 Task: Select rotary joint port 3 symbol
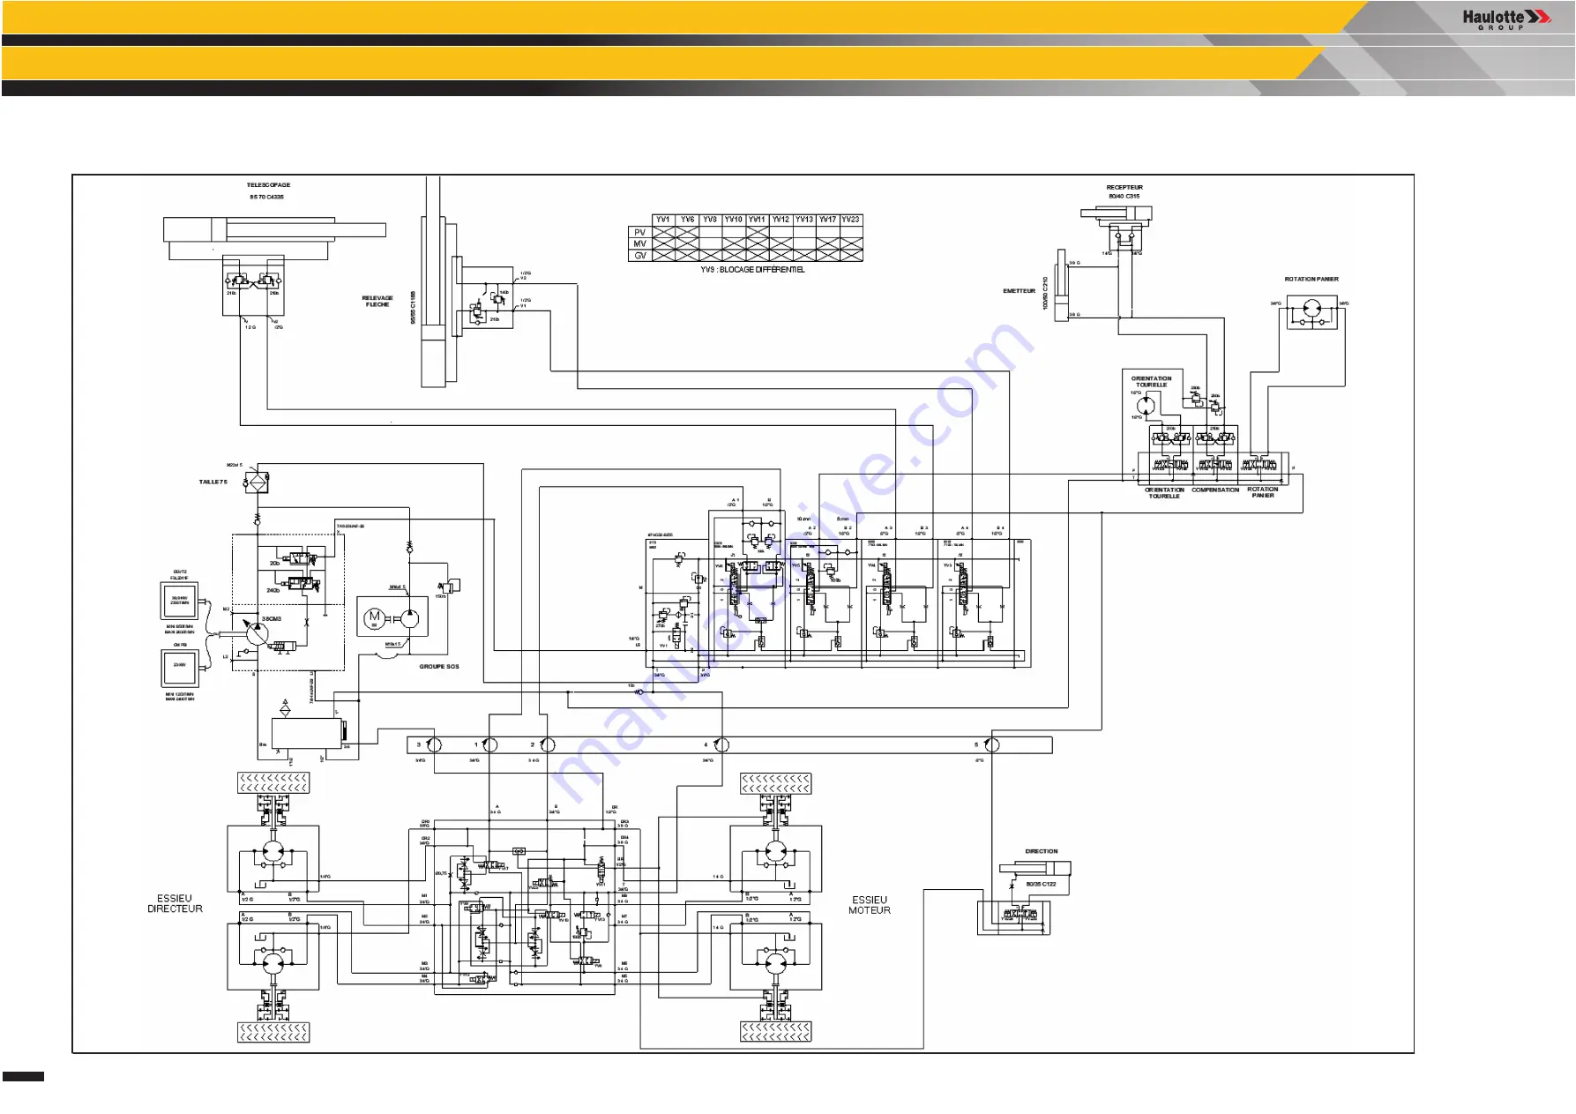tap(432, 744)
